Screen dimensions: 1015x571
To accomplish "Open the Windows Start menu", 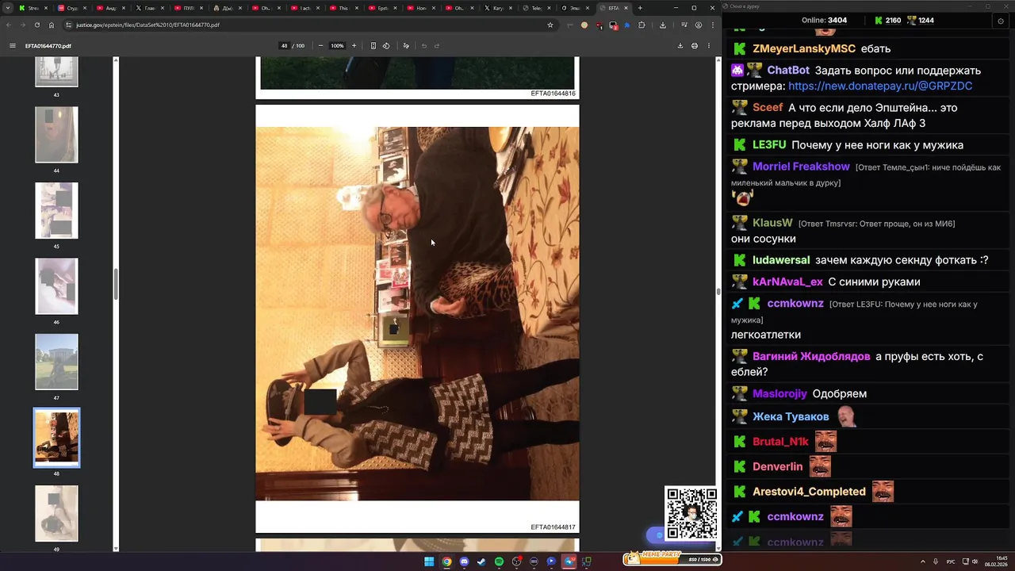I will click(x=429, y=561).
